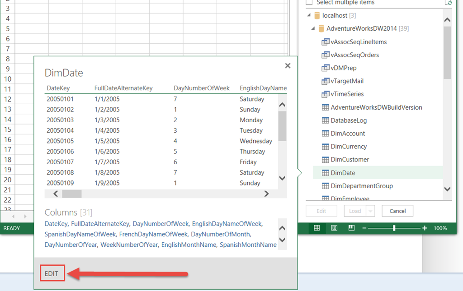Click the zoom in plus icon
Screen dimensions: 463x291
425,228
